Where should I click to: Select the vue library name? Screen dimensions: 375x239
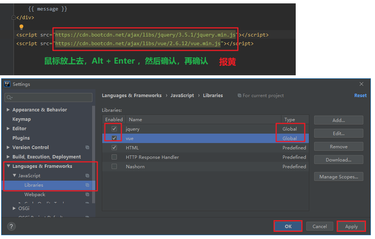[x=130, y=139]
